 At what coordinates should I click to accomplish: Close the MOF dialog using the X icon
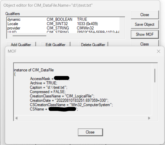point(158,51)
